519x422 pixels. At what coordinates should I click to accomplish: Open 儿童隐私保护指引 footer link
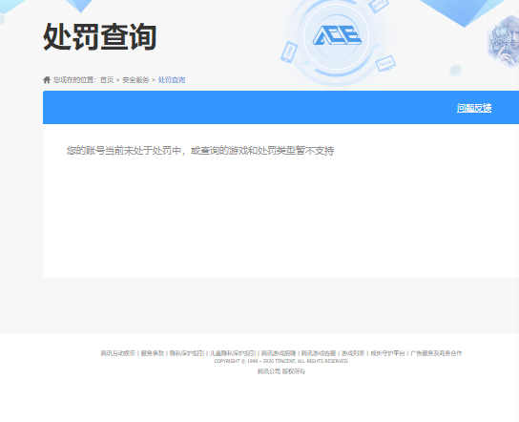pos(233,353)
